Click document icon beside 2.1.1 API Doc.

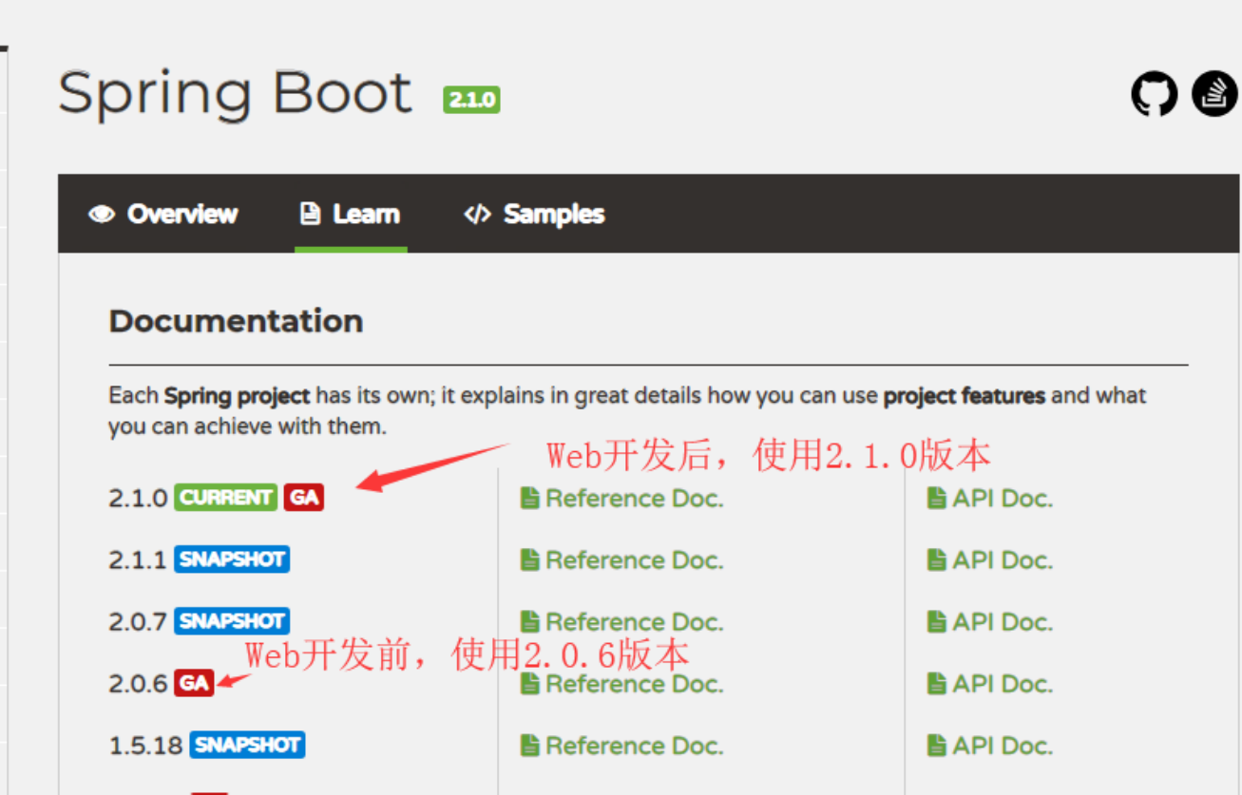(937, 559)
